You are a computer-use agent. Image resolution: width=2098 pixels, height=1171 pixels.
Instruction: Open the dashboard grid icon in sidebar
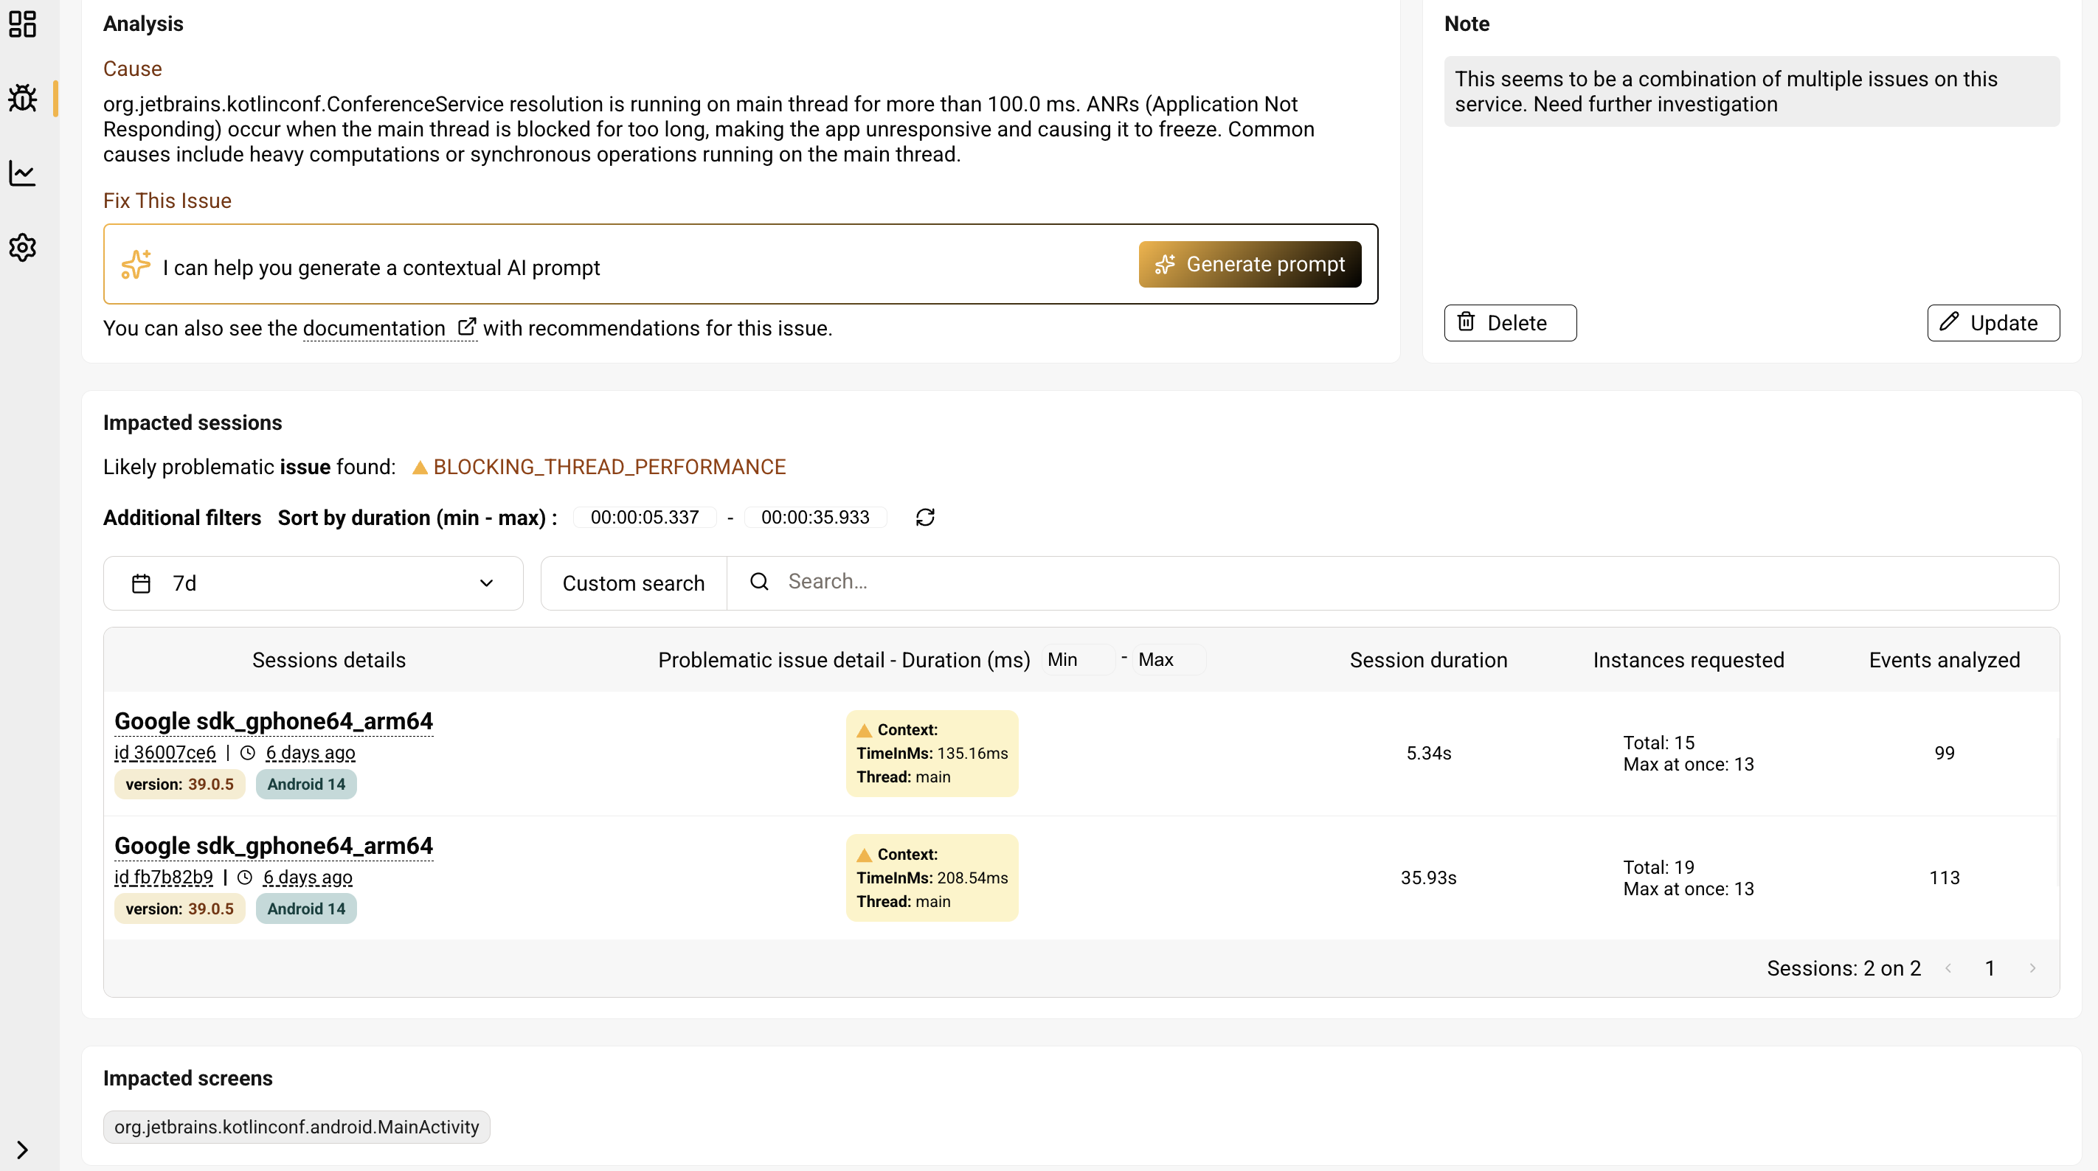(23, 24)
